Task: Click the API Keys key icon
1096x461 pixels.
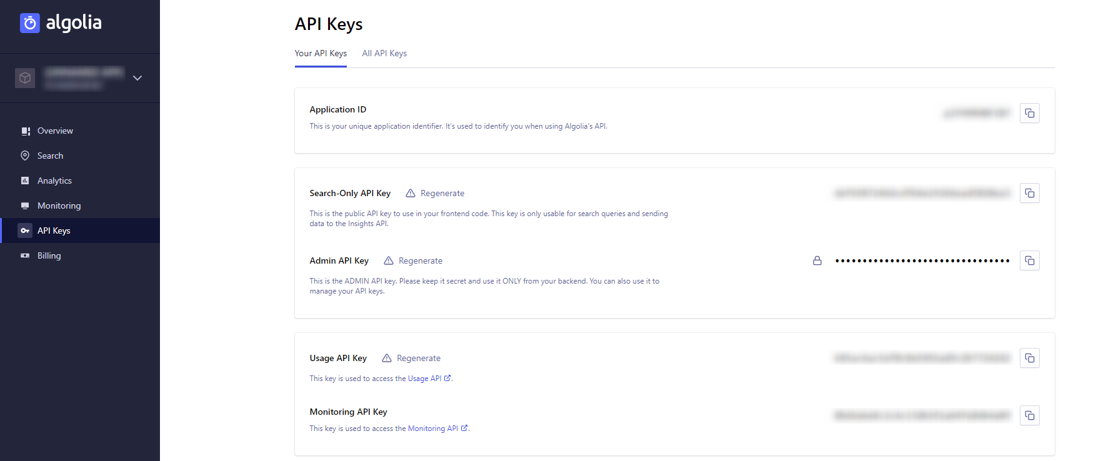Action: [x=25, y=230]
